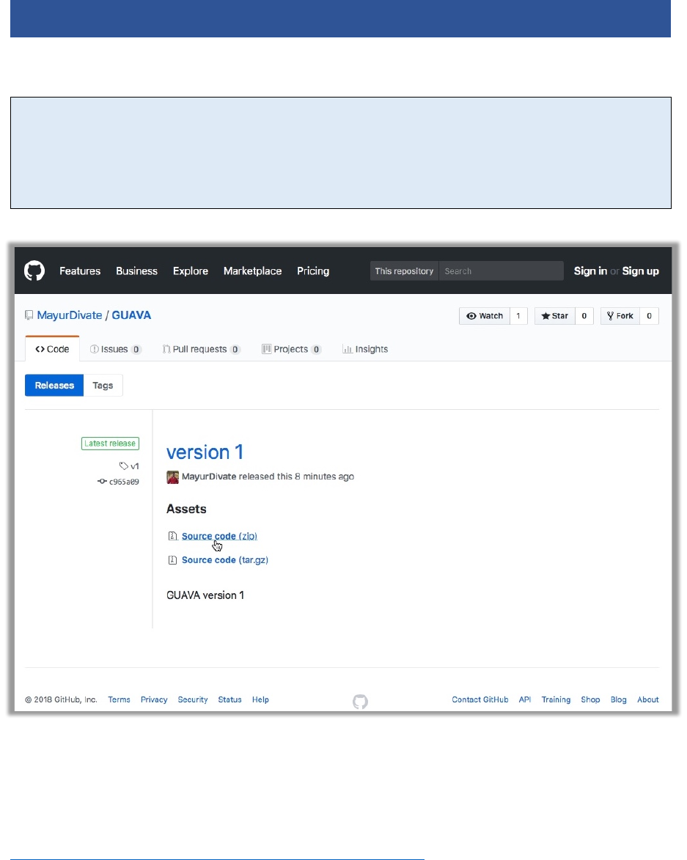The image size is (687, 860).
Task: Fork the GUAVA repository
Action: (620, 316)
